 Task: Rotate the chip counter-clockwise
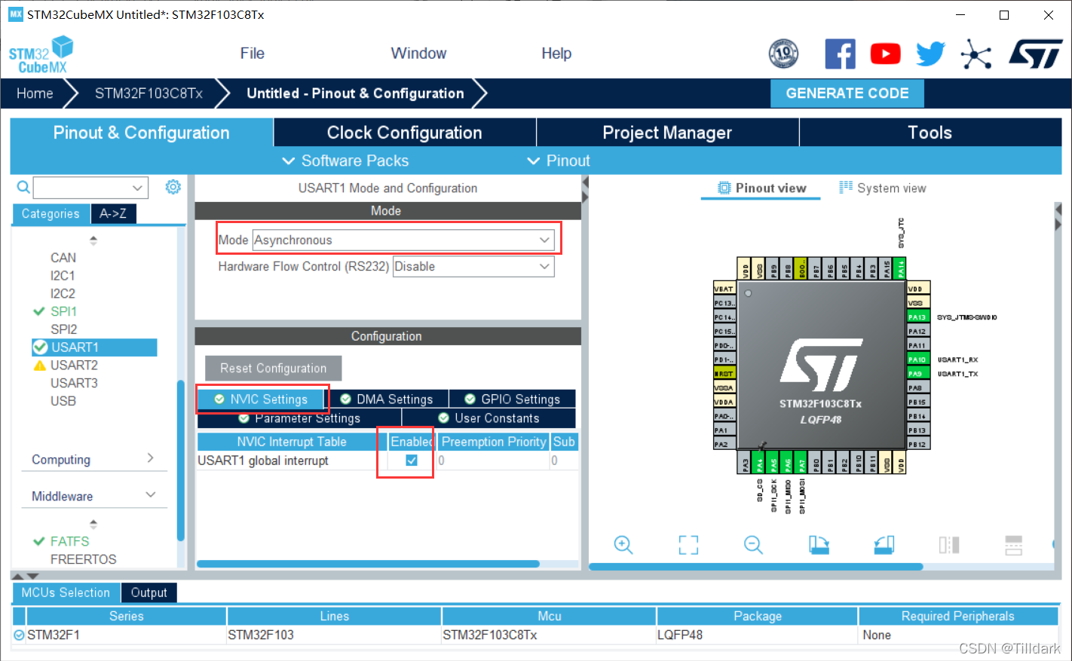(884, 545)
